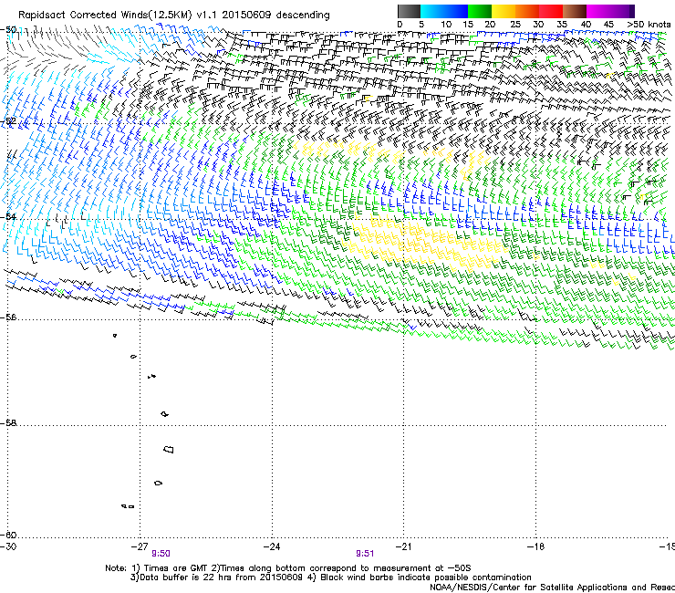This screenshot has width=675, height=593.
Task: Click the orange 25-30 knots legend swatch
Action: [527, 11]
